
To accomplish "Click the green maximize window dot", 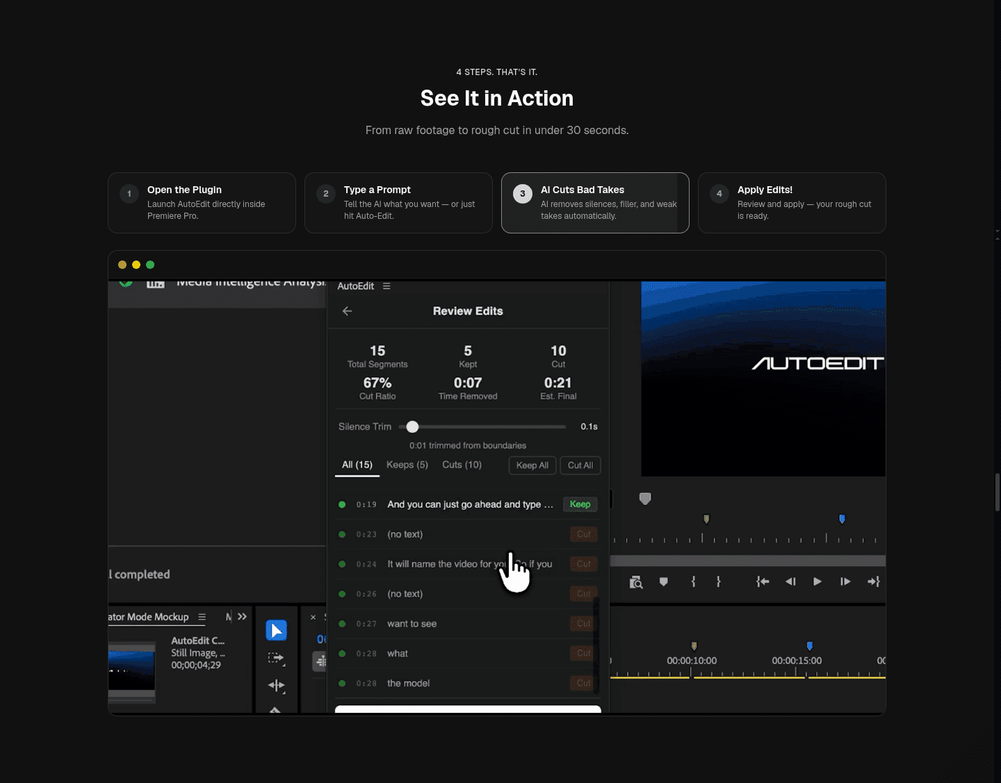I will (x=150, y=265).
